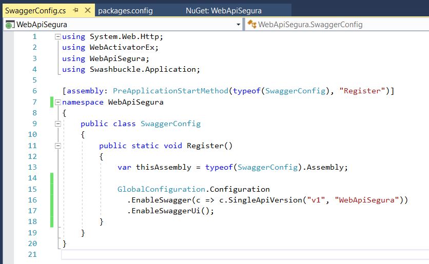Pin the SwaggerConfig.cs tab

76,10
